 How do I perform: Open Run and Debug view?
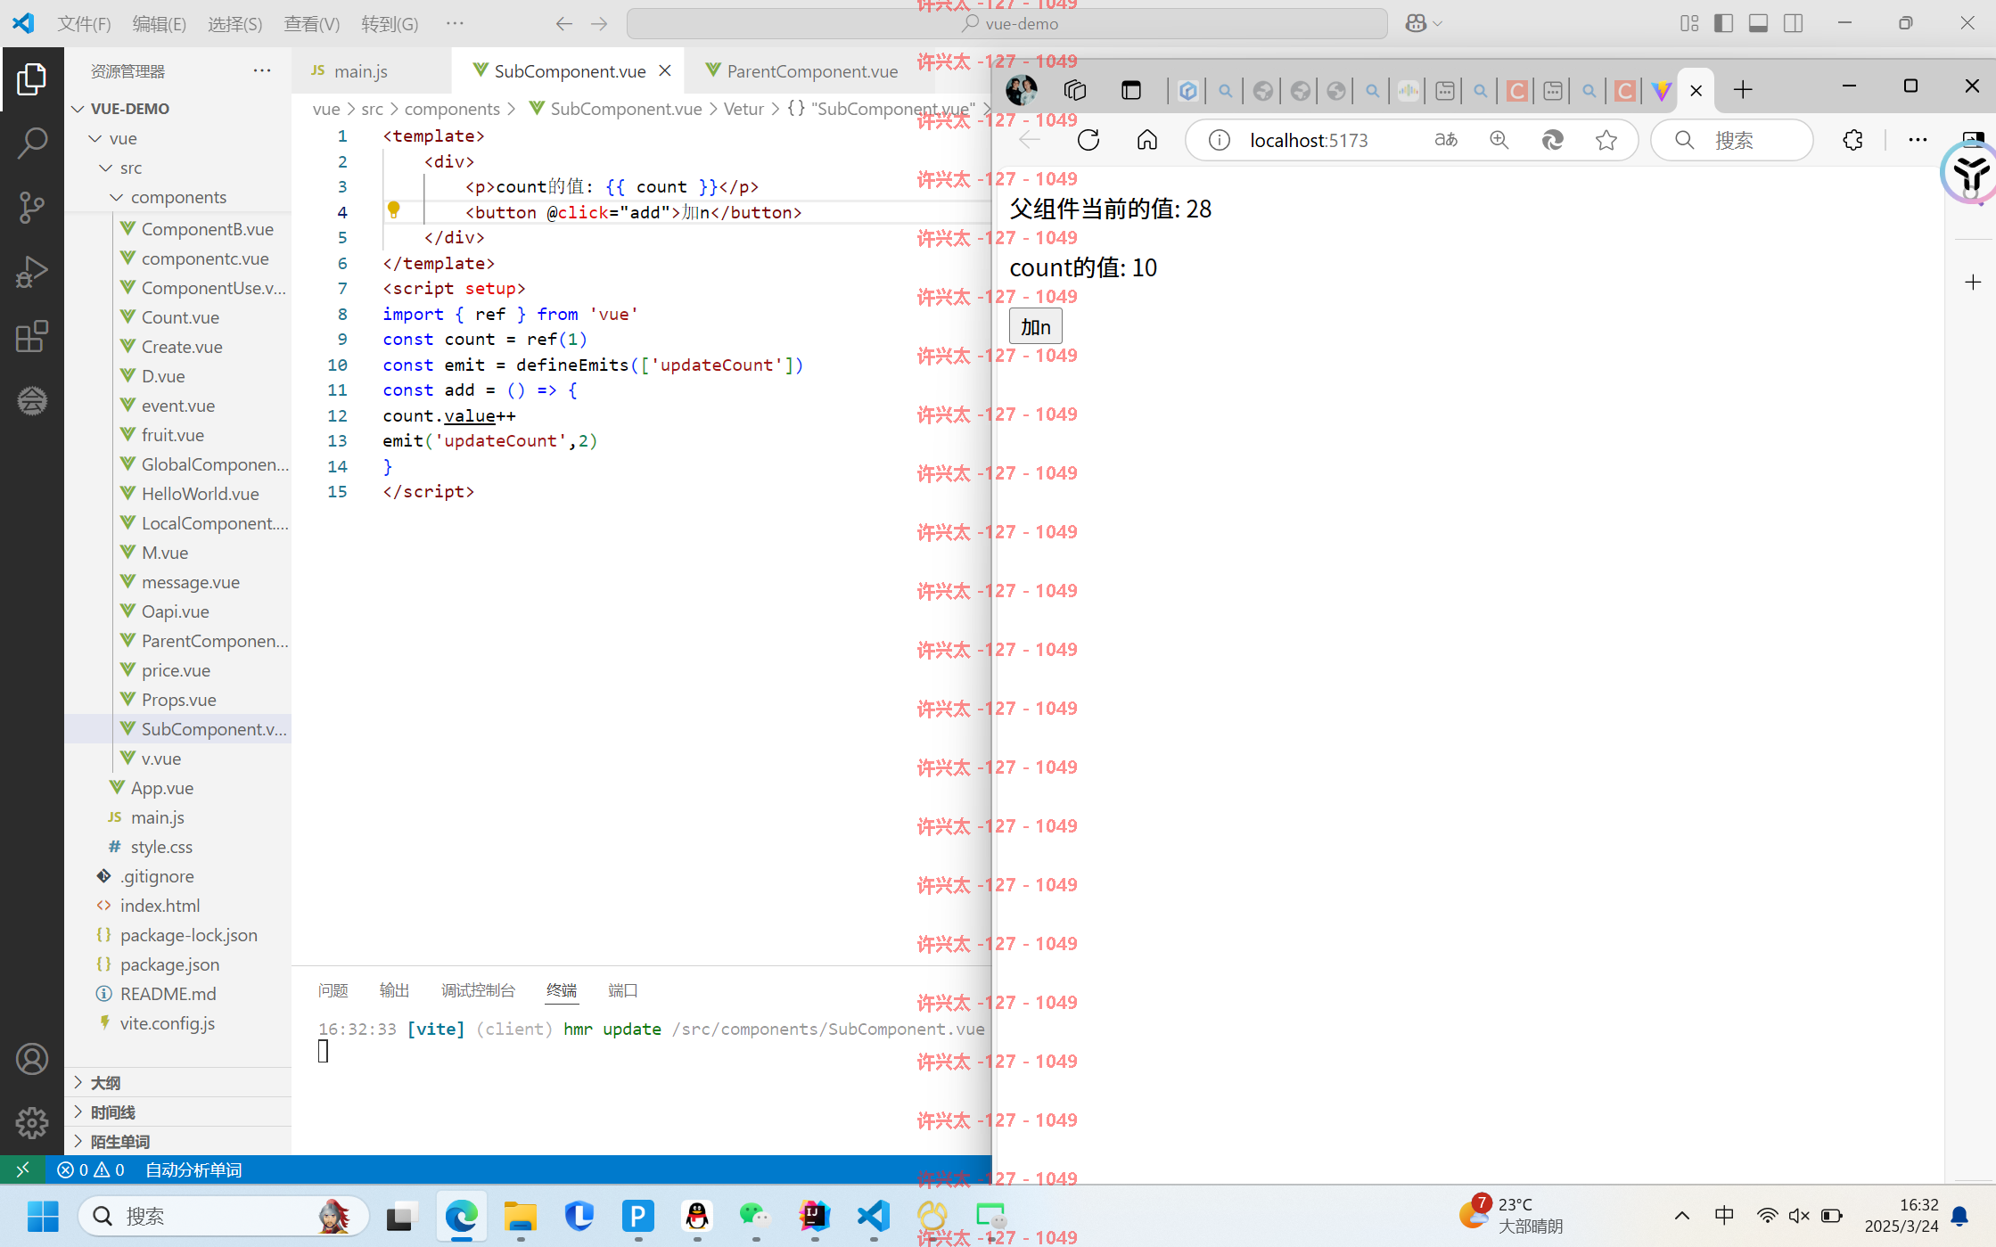point(32,272)
